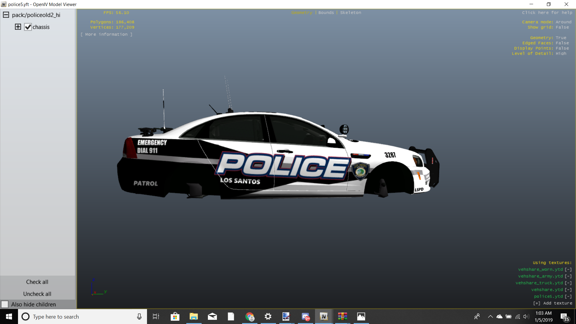576x324 pixels.
Task: Uncheck the chassis visibility checkbox
Action: point(28,27)
